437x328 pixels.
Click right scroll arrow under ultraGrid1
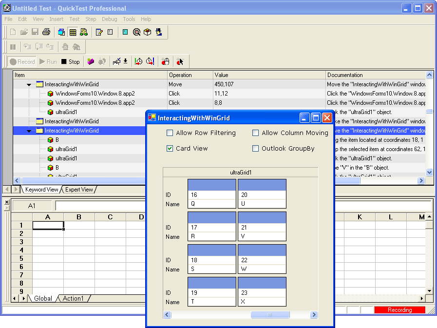[314, 315]
